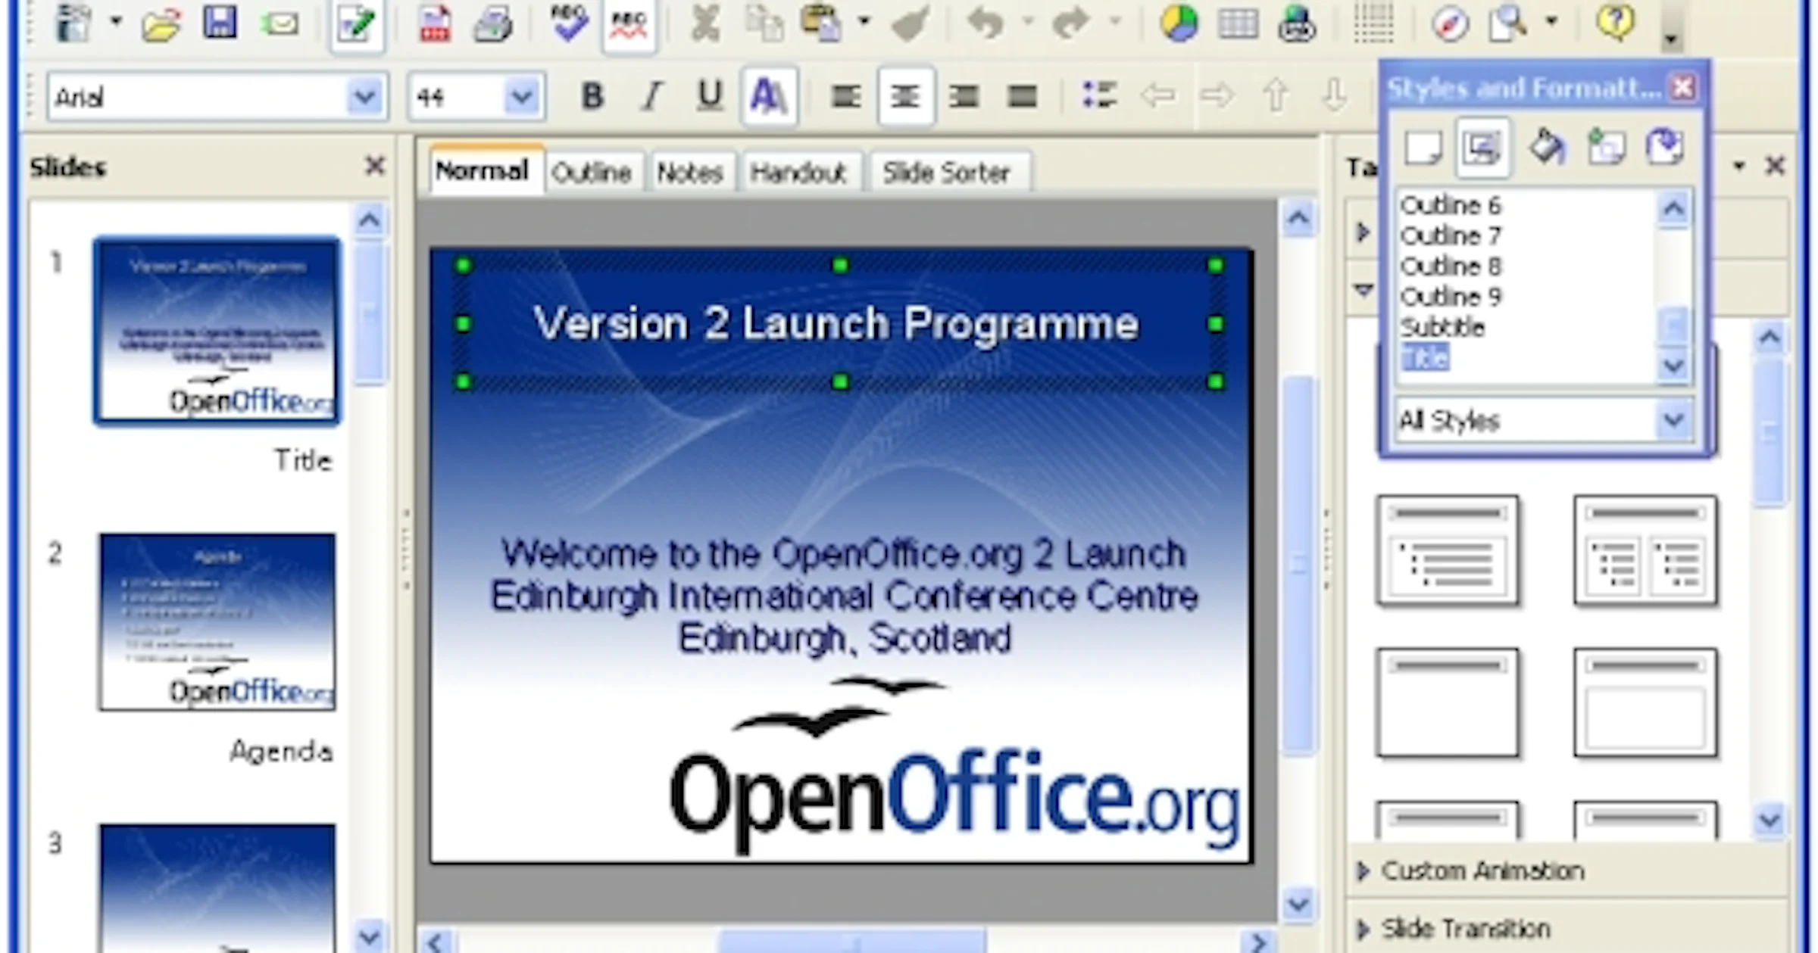Image resolution: width=1818 pixels, height=953 pixels.
Task: Open the Zoom dropdown arrow
Action: click(x=1551, y=23)
